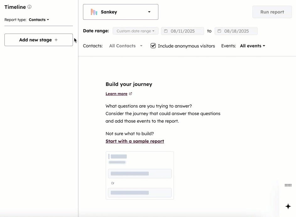Click the AI sparkle icon in bottom corner

288,206
